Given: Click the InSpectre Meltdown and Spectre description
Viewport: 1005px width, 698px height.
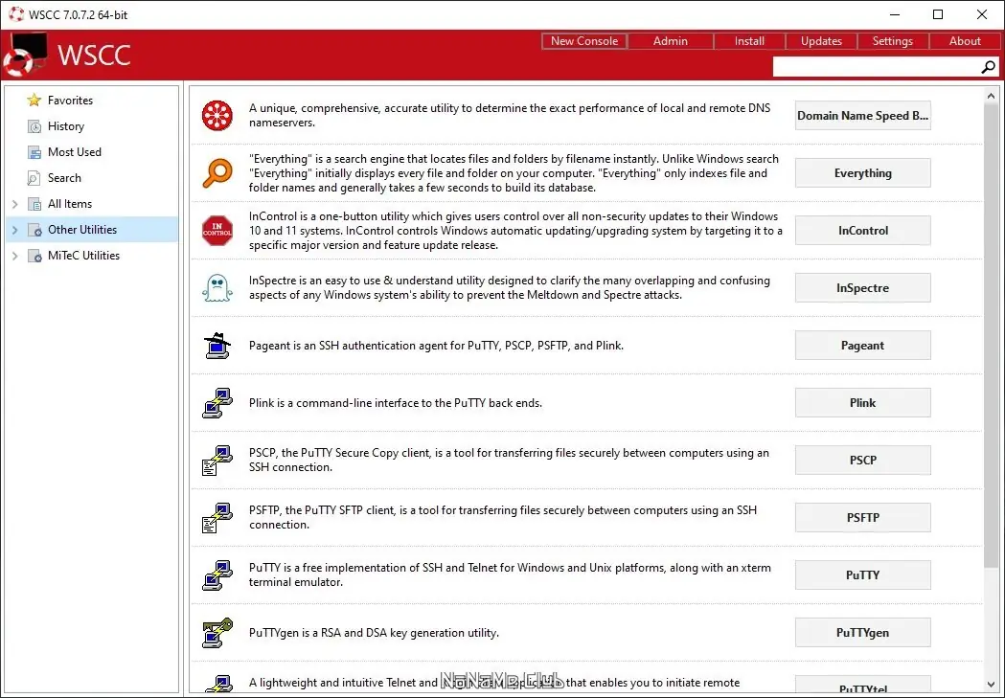Looking at the screenshot, I should point(510,287).
